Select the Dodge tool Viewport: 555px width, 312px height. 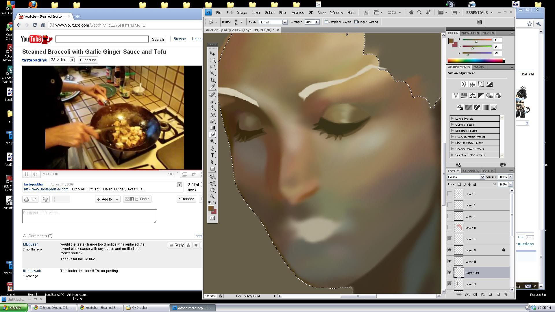212,141
